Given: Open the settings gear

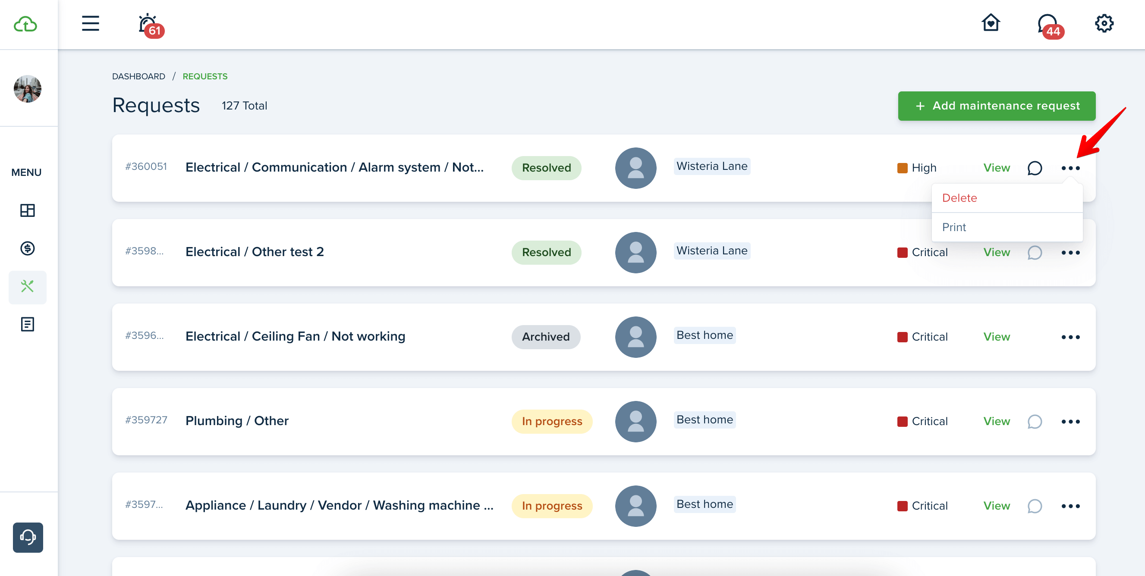Looking at the screenshot, I should tap(1104, 24).
